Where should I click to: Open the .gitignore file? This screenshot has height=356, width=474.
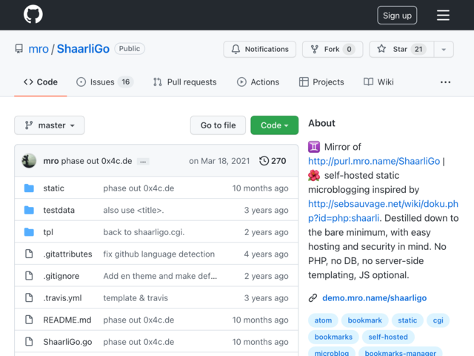click(61, 276)
